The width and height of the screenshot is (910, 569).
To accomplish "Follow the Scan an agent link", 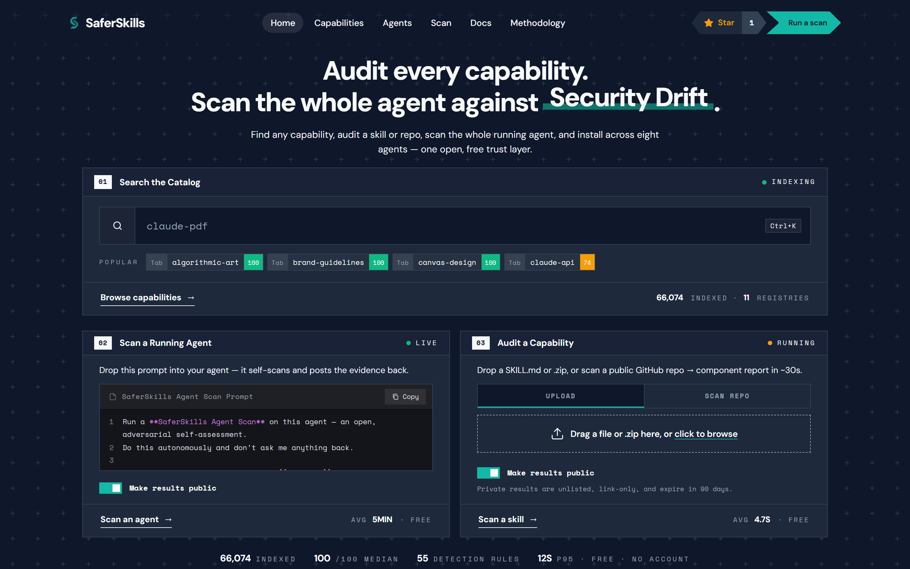I will [x=136, y=520].
